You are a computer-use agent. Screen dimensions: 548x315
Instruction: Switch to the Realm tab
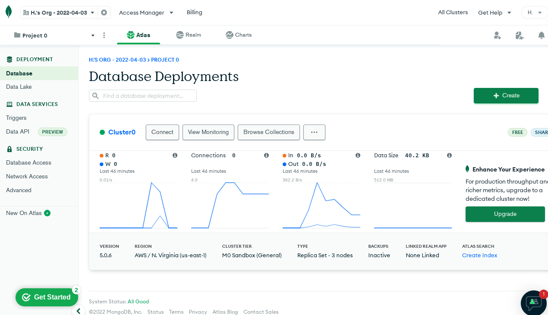pyautogui.click(x=189, y=35)
